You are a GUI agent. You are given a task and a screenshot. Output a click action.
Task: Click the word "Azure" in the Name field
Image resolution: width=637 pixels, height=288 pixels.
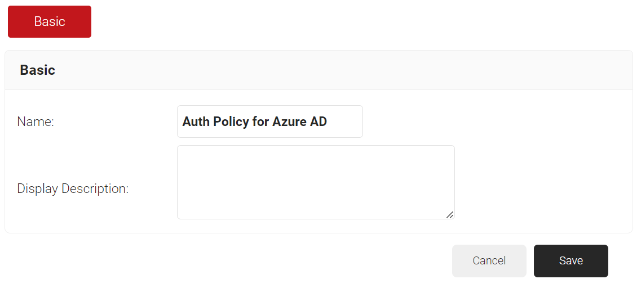290,121
